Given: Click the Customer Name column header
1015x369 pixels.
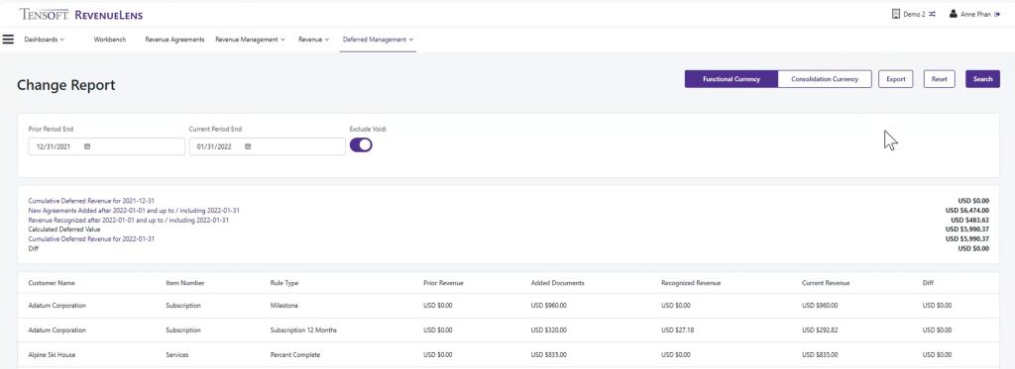Looking at the screenshot, I should pos(52,283).
